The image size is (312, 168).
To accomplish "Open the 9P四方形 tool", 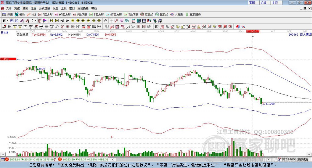I will point(63,15).
